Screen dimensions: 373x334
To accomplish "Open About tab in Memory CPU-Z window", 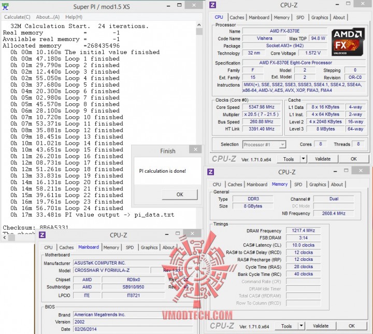I will [337, 185].
